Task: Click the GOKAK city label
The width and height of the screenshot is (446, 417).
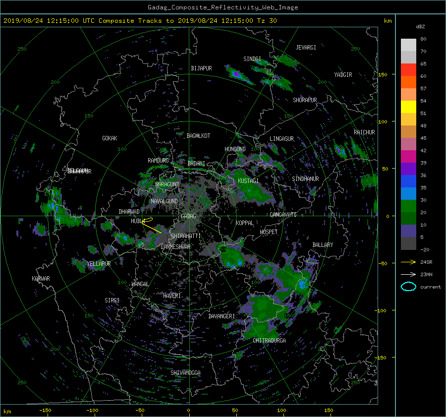Action: (110, 138)
